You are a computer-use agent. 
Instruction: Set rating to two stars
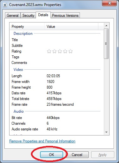pyautogui.click(x=54, y=51)
